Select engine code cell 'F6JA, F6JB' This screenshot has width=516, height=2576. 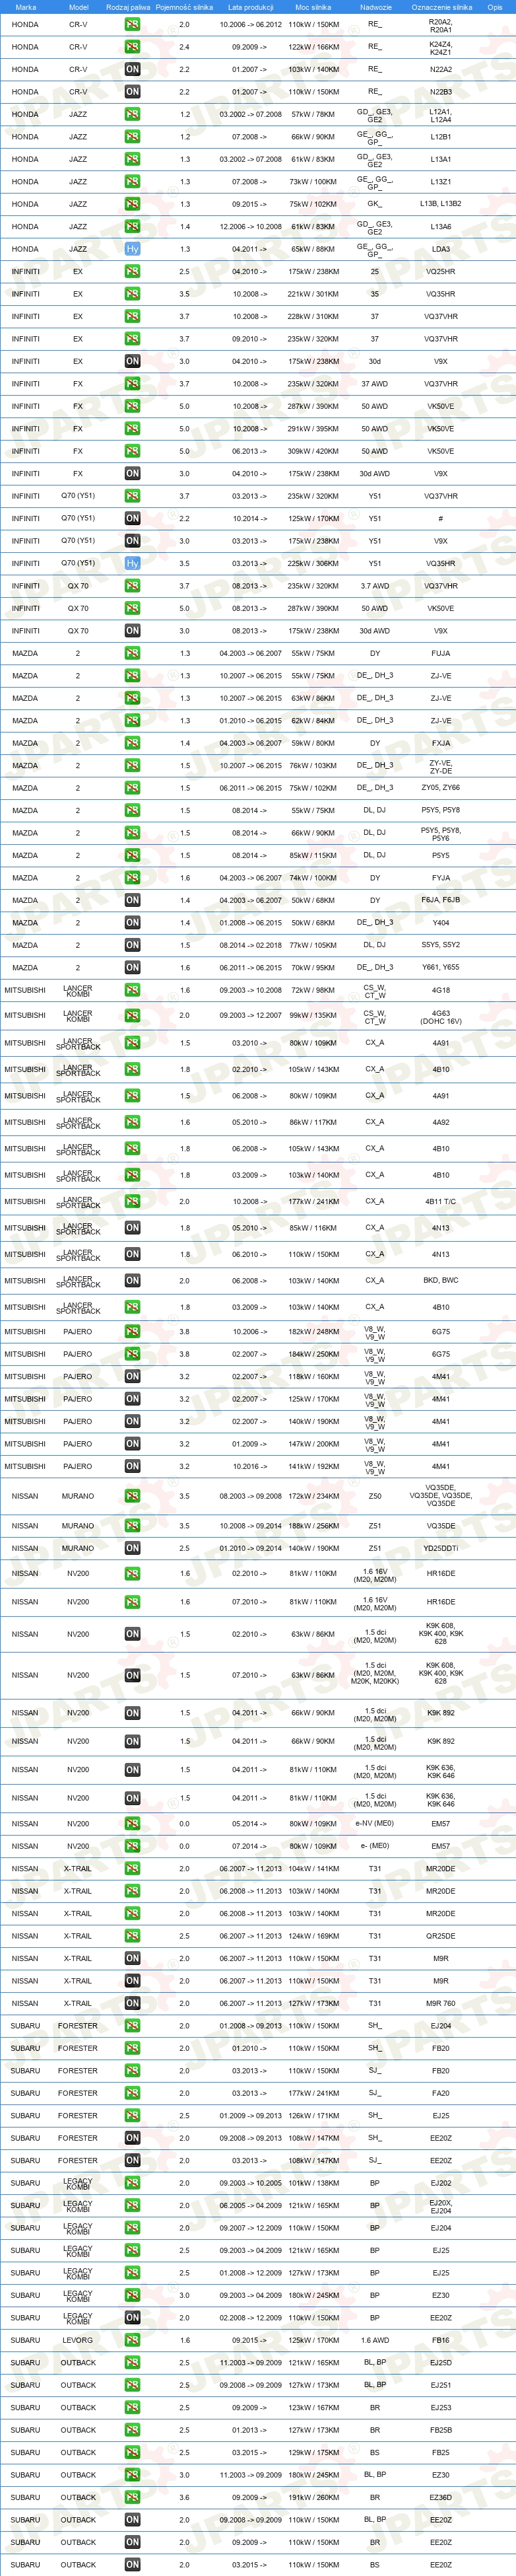tap(440, 900)
